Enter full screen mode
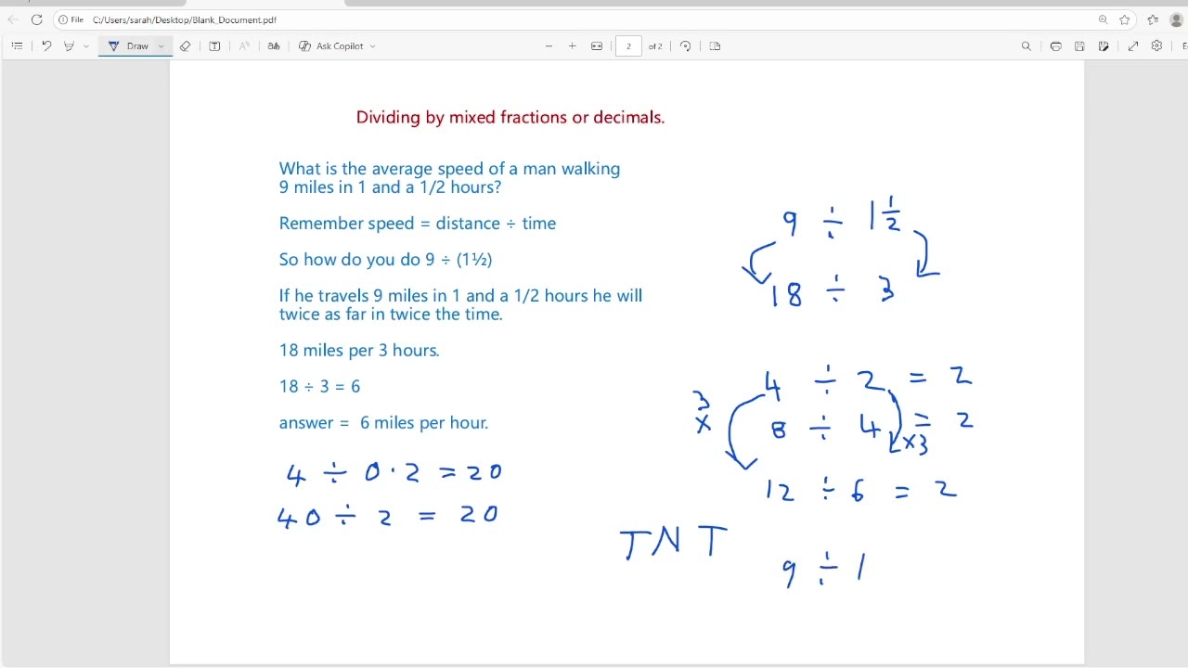Screen dimensions: 1188x668 [x=1133, y=45]
